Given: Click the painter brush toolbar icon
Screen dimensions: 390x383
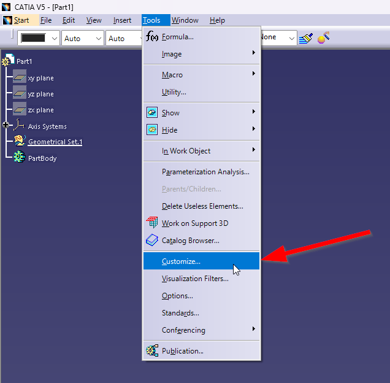Looking at the screenshot, I should click(306, 38).
